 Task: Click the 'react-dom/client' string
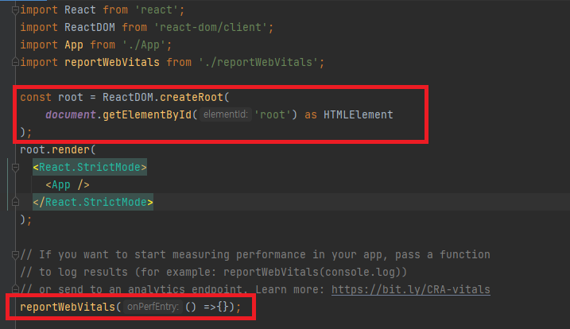(211, 27)
